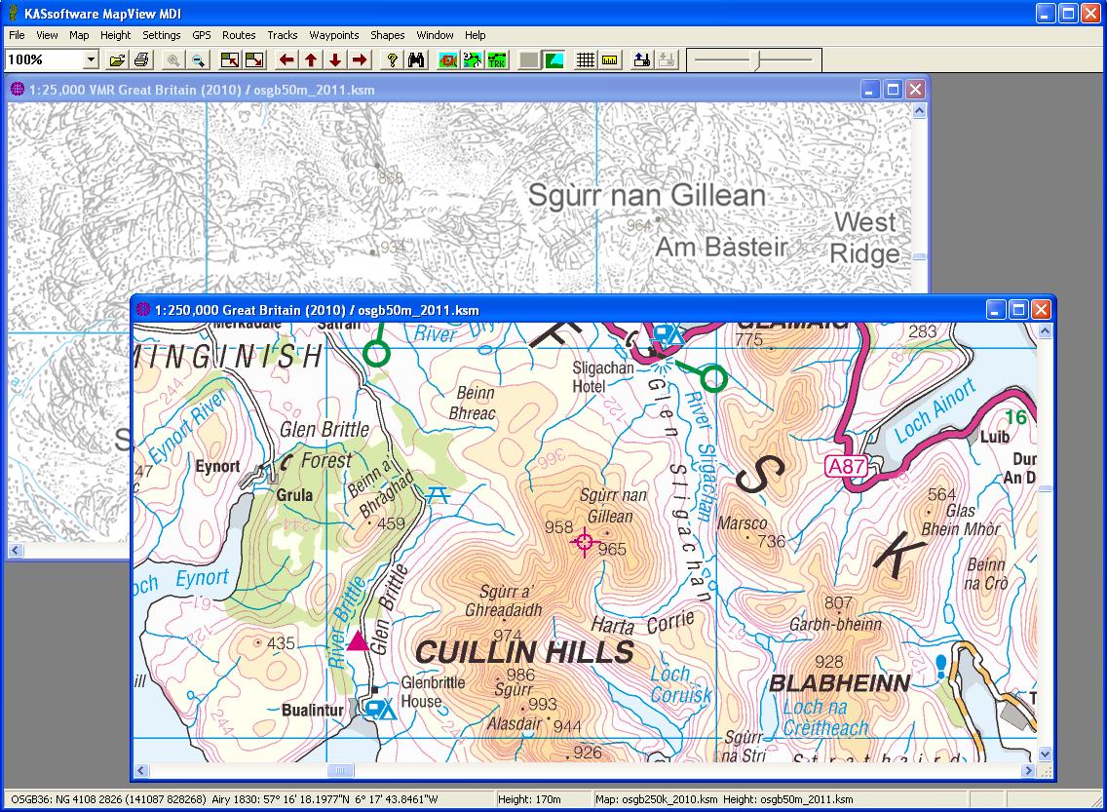1107x812 pixels.
Task: Click the greyed GPS download icon
Action: click(667, 60)
